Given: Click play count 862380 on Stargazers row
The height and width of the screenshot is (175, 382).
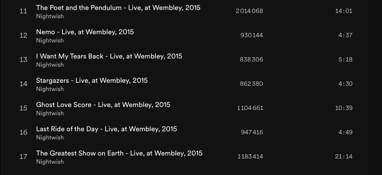Looking at the screenshot, I should coord(251,84).
